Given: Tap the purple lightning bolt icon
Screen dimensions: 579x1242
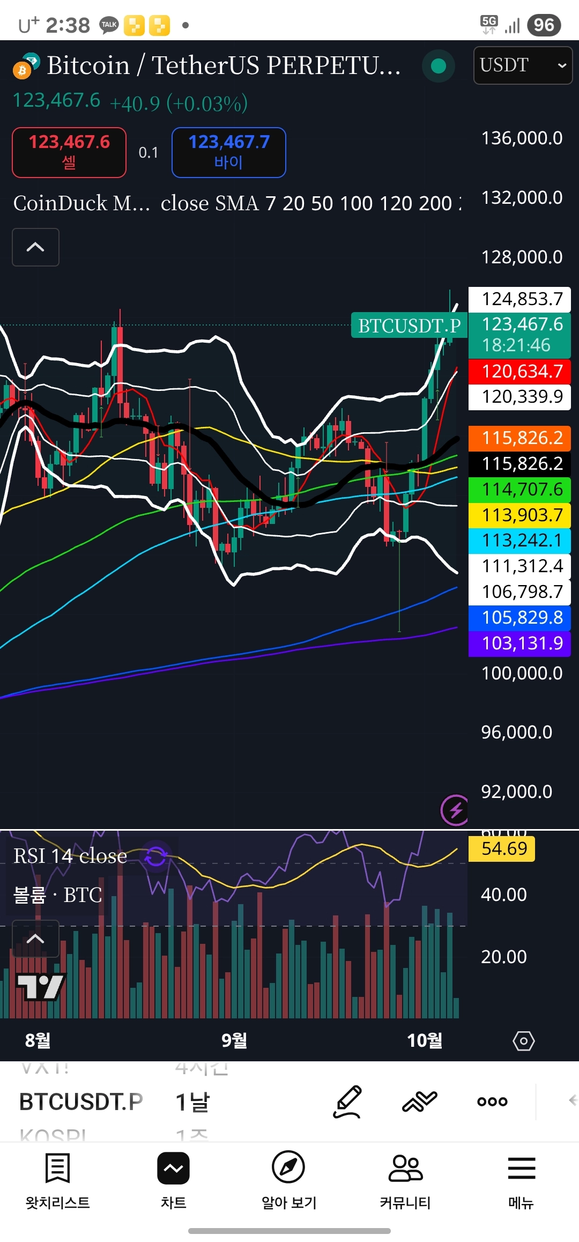Looking at the screenshot, I should pyautogui.click(x=455, y=810).
